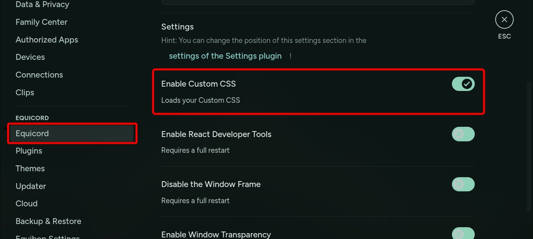This screenshot has height=239, width=533.
Task: Open the Themes section
Action: [30, 168]
